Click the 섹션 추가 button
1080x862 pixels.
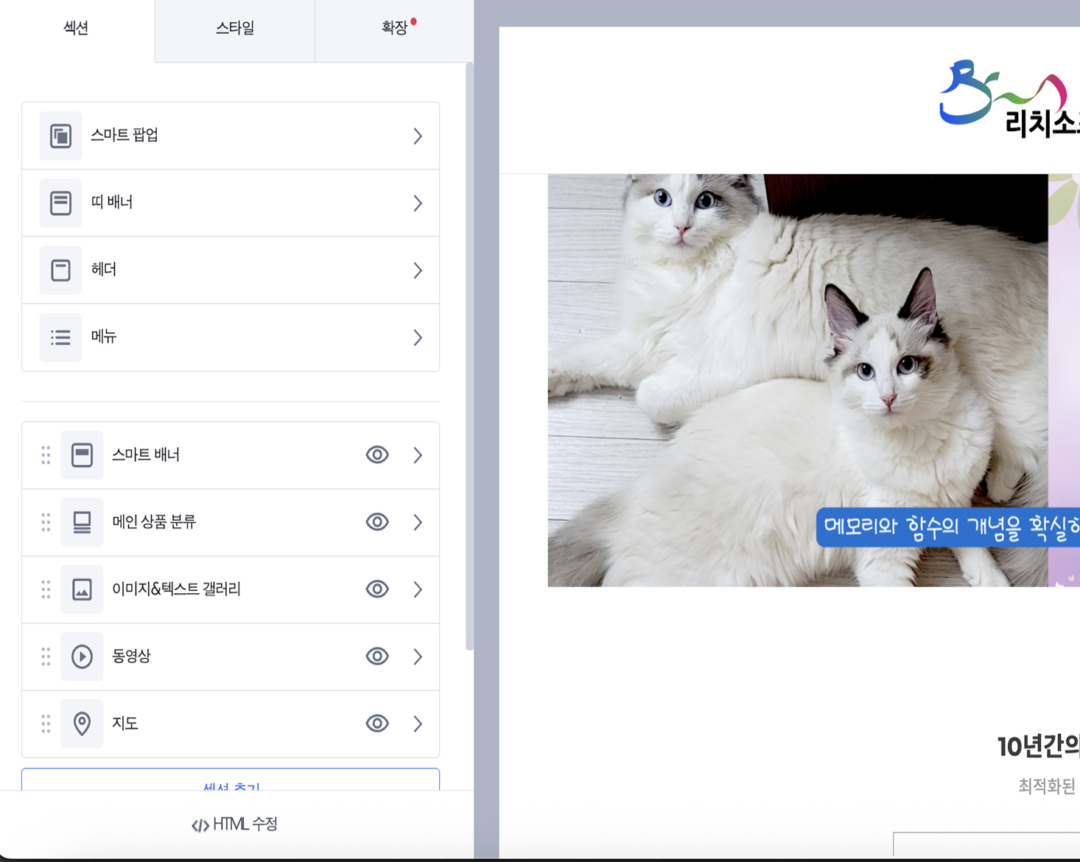click(x=231, y=782)
